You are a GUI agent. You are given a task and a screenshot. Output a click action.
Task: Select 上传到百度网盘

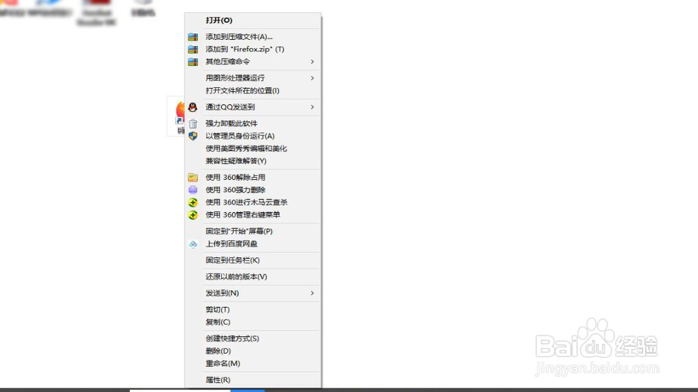253,244
